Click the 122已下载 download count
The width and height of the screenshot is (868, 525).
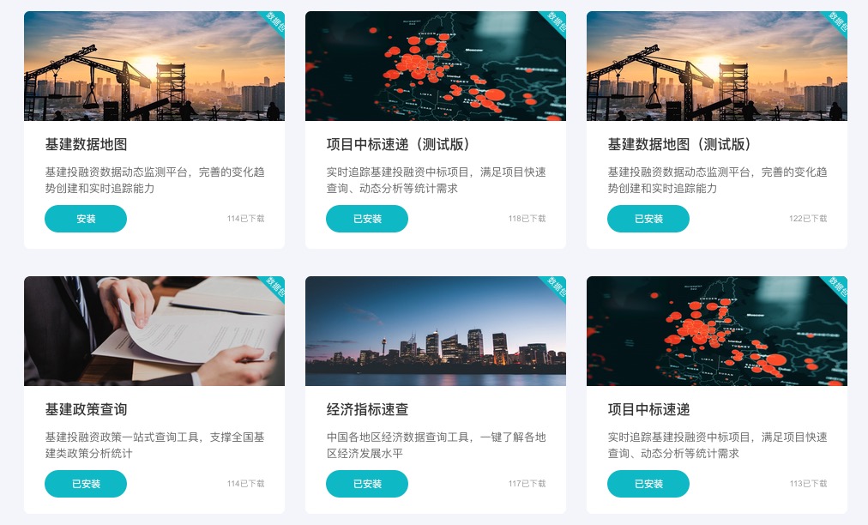tap(808, 219)
